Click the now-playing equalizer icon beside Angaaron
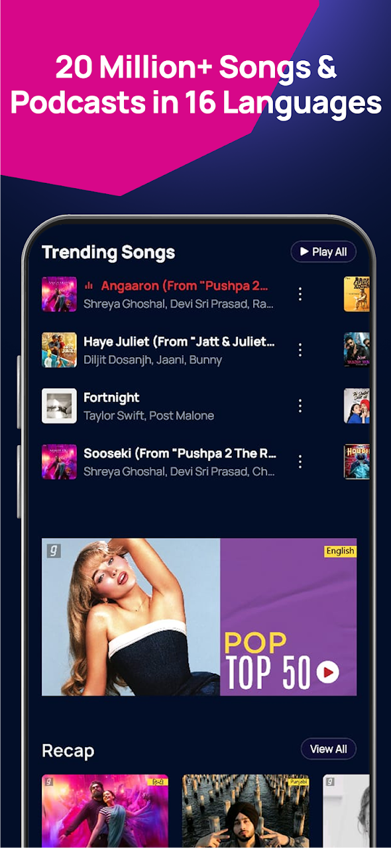391x848 pixels. pos(89,286)
